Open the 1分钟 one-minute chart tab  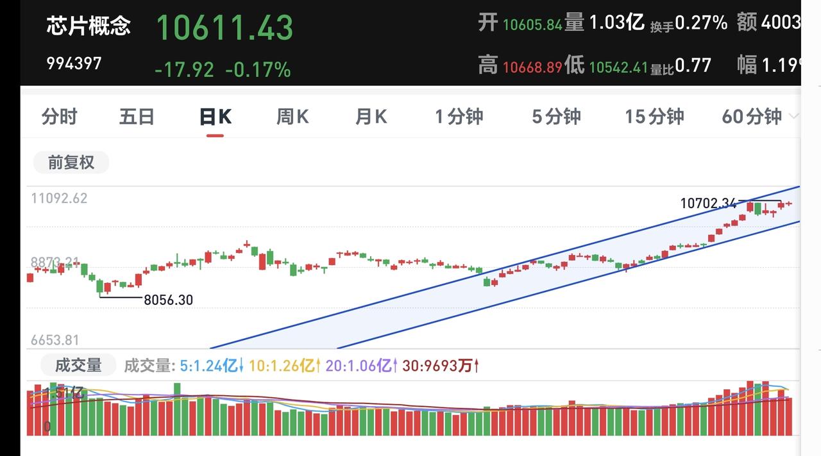pos(459,117)
